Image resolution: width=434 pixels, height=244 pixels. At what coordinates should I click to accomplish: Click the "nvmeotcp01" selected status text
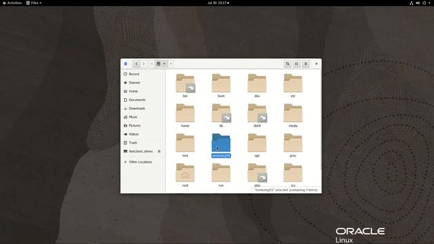pyautogui.click(x=285, y=190)
